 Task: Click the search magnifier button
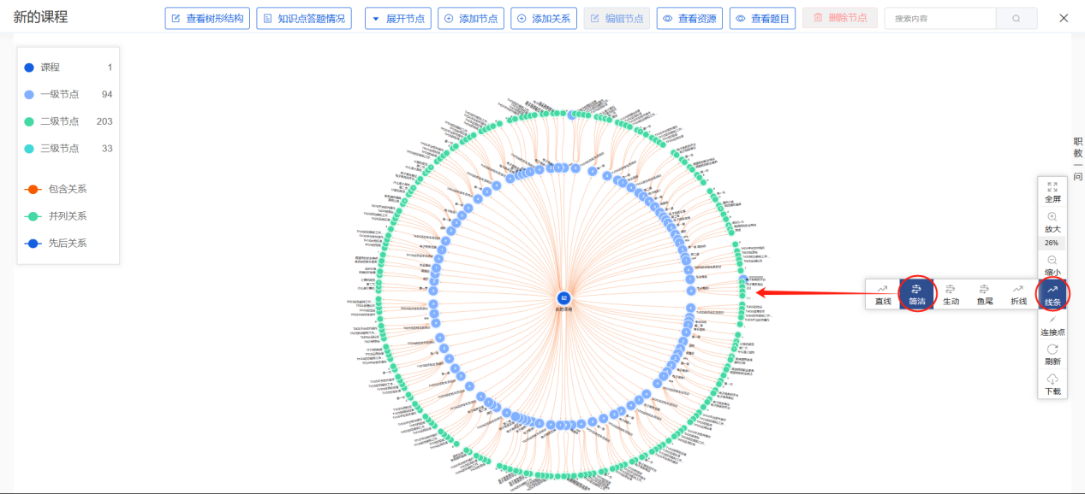(x=1016, y=18)
